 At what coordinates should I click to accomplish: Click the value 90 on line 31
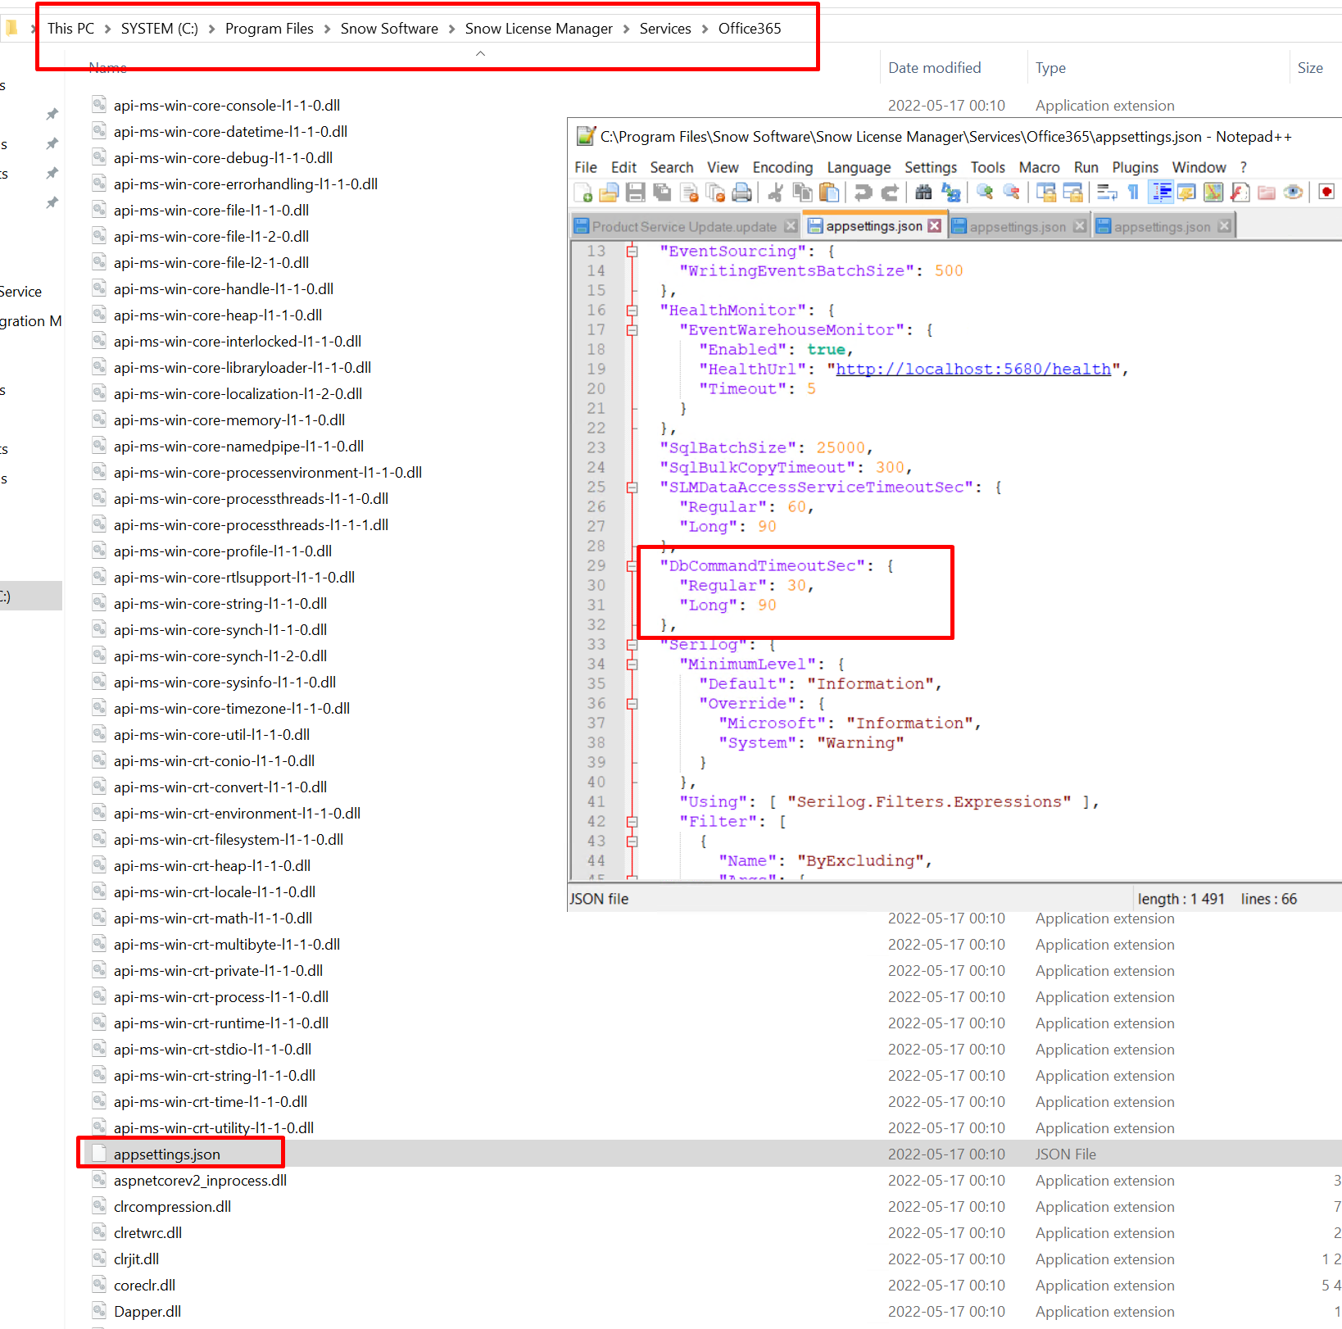[x=767, y=606]
